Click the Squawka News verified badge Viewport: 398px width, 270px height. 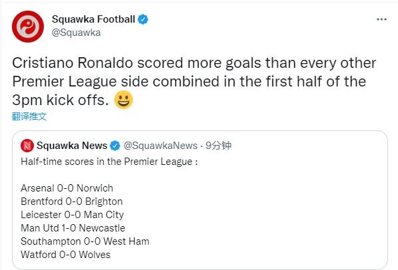point(115,146)
